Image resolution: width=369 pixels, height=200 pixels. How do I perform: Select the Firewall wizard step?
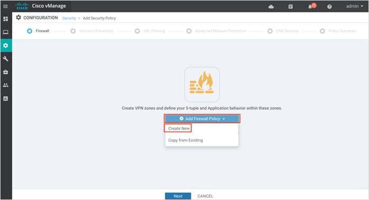tap(39, 31)
